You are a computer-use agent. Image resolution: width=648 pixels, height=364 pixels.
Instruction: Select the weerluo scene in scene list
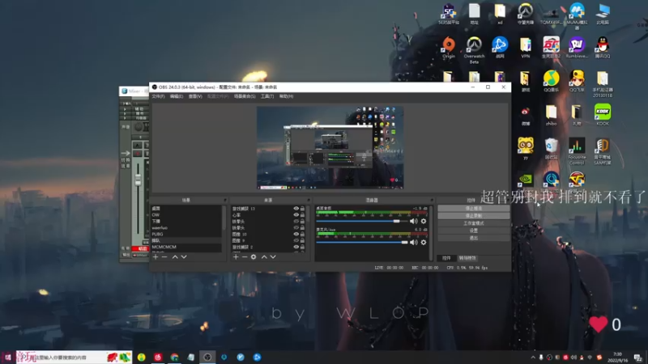pos(186,228)
